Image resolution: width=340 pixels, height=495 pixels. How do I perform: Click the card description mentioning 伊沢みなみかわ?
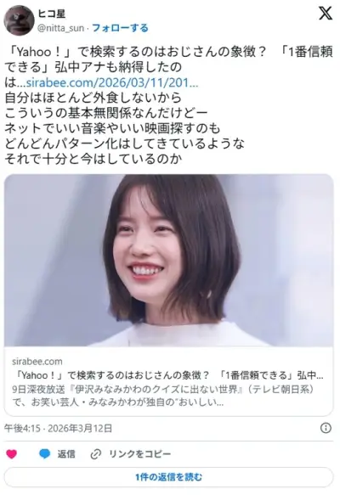[x=163, y=396]
